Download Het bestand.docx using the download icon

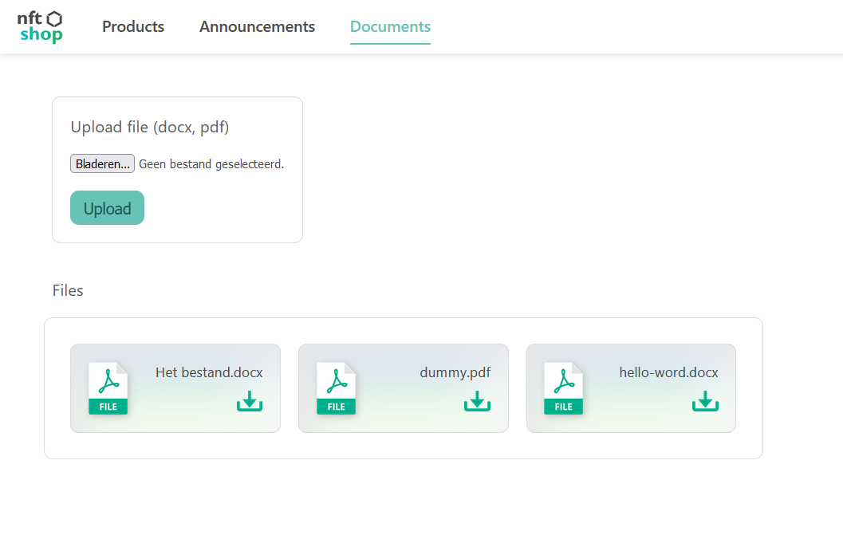[x=250, y=401]
